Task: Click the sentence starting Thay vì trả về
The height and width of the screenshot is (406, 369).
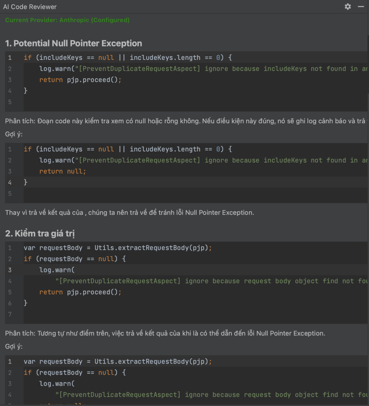Action: (x=129, y=213)
